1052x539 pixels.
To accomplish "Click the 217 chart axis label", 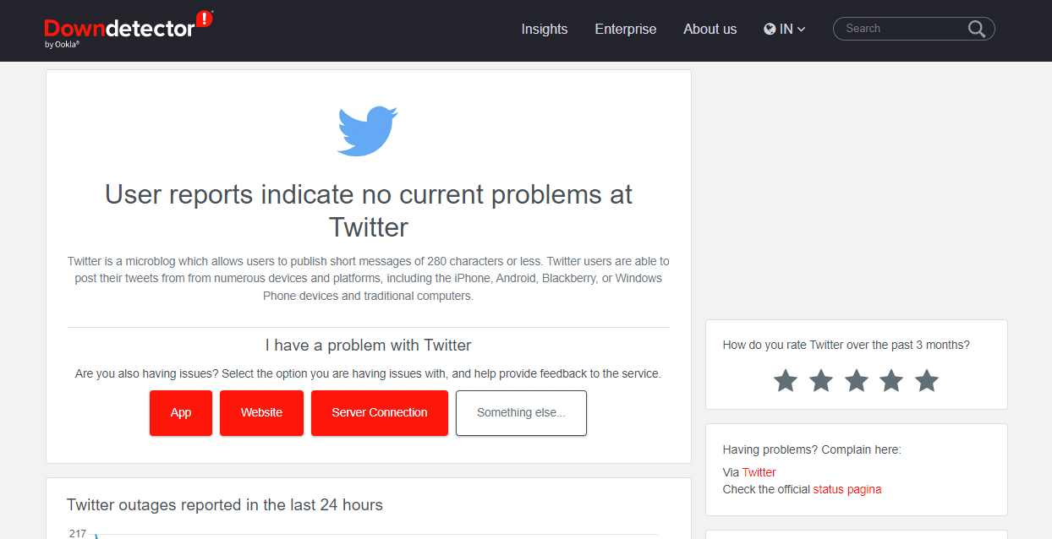I will 78,533.
